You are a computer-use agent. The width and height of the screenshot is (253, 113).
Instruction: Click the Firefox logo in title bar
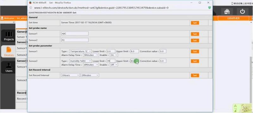(30, 3)
